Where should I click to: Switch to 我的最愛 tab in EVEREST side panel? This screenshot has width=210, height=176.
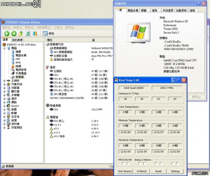(17, 40)
